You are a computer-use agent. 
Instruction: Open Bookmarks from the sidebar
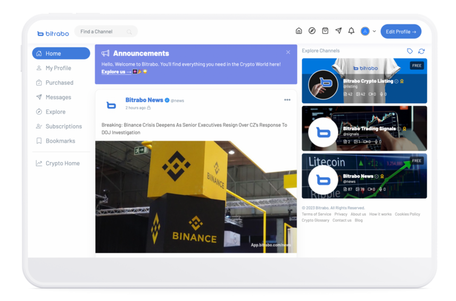pos(60,141)
